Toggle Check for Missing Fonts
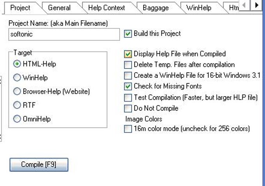Screen dimensions: 265x186 (x=128, y=86)
